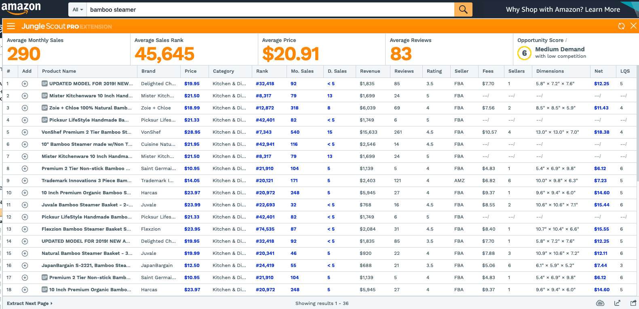Sort table by LQS column header
639x309 pixels.
(x=625, y=71)
